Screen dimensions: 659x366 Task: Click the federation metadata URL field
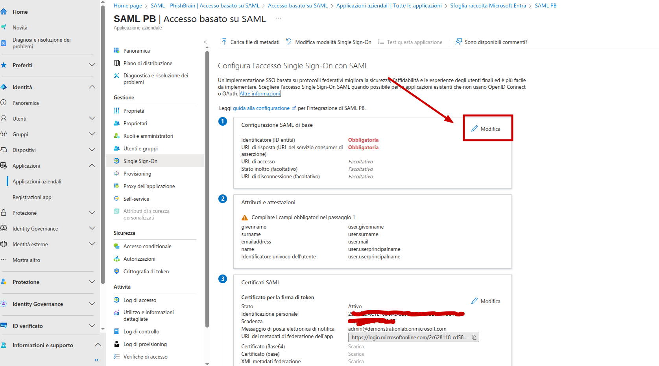pyautogui.click(x=413, y=337)
